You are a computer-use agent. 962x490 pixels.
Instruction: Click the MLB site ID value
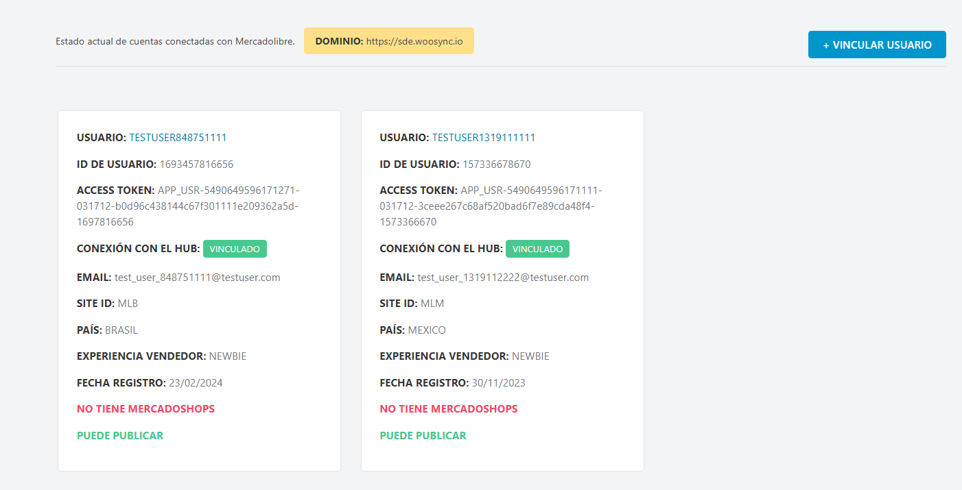128,304
